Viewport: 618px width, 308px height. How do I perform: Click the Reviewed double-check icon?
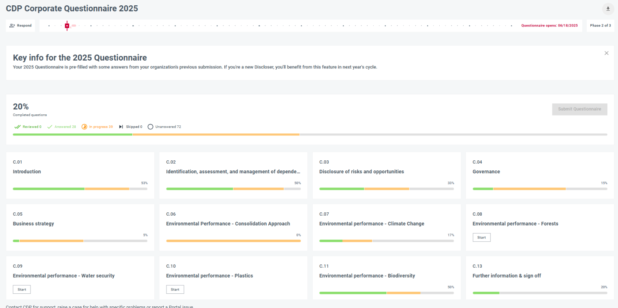coord(18,127)
